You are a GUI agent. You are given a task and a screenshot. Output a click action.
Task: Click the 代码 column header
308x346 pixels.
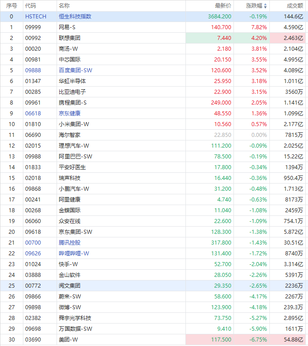coord(31,6)
